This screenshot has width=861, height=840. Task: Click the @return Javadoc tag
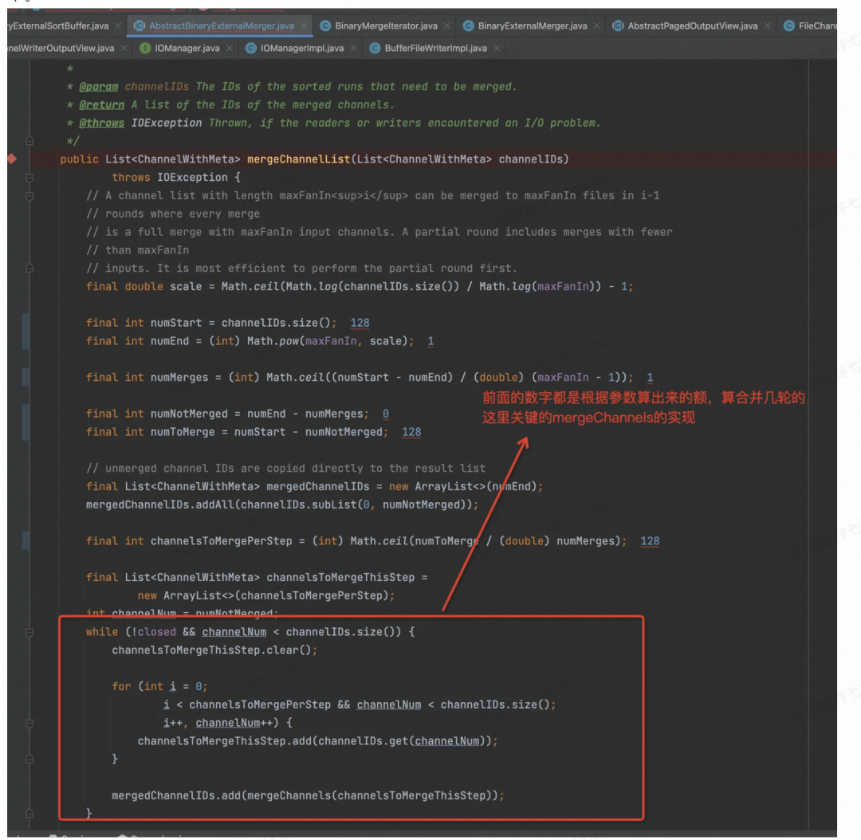[101, 105]
